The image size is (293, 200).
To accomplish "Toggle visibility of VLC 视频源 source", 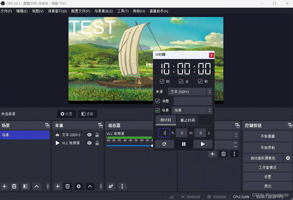I will point(89,143).
